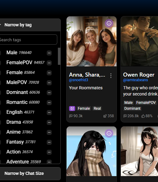This screenshot has width=158, height=182.
Task: Exclude the MalePOV tag with its minus button
Action: (49, 83)
